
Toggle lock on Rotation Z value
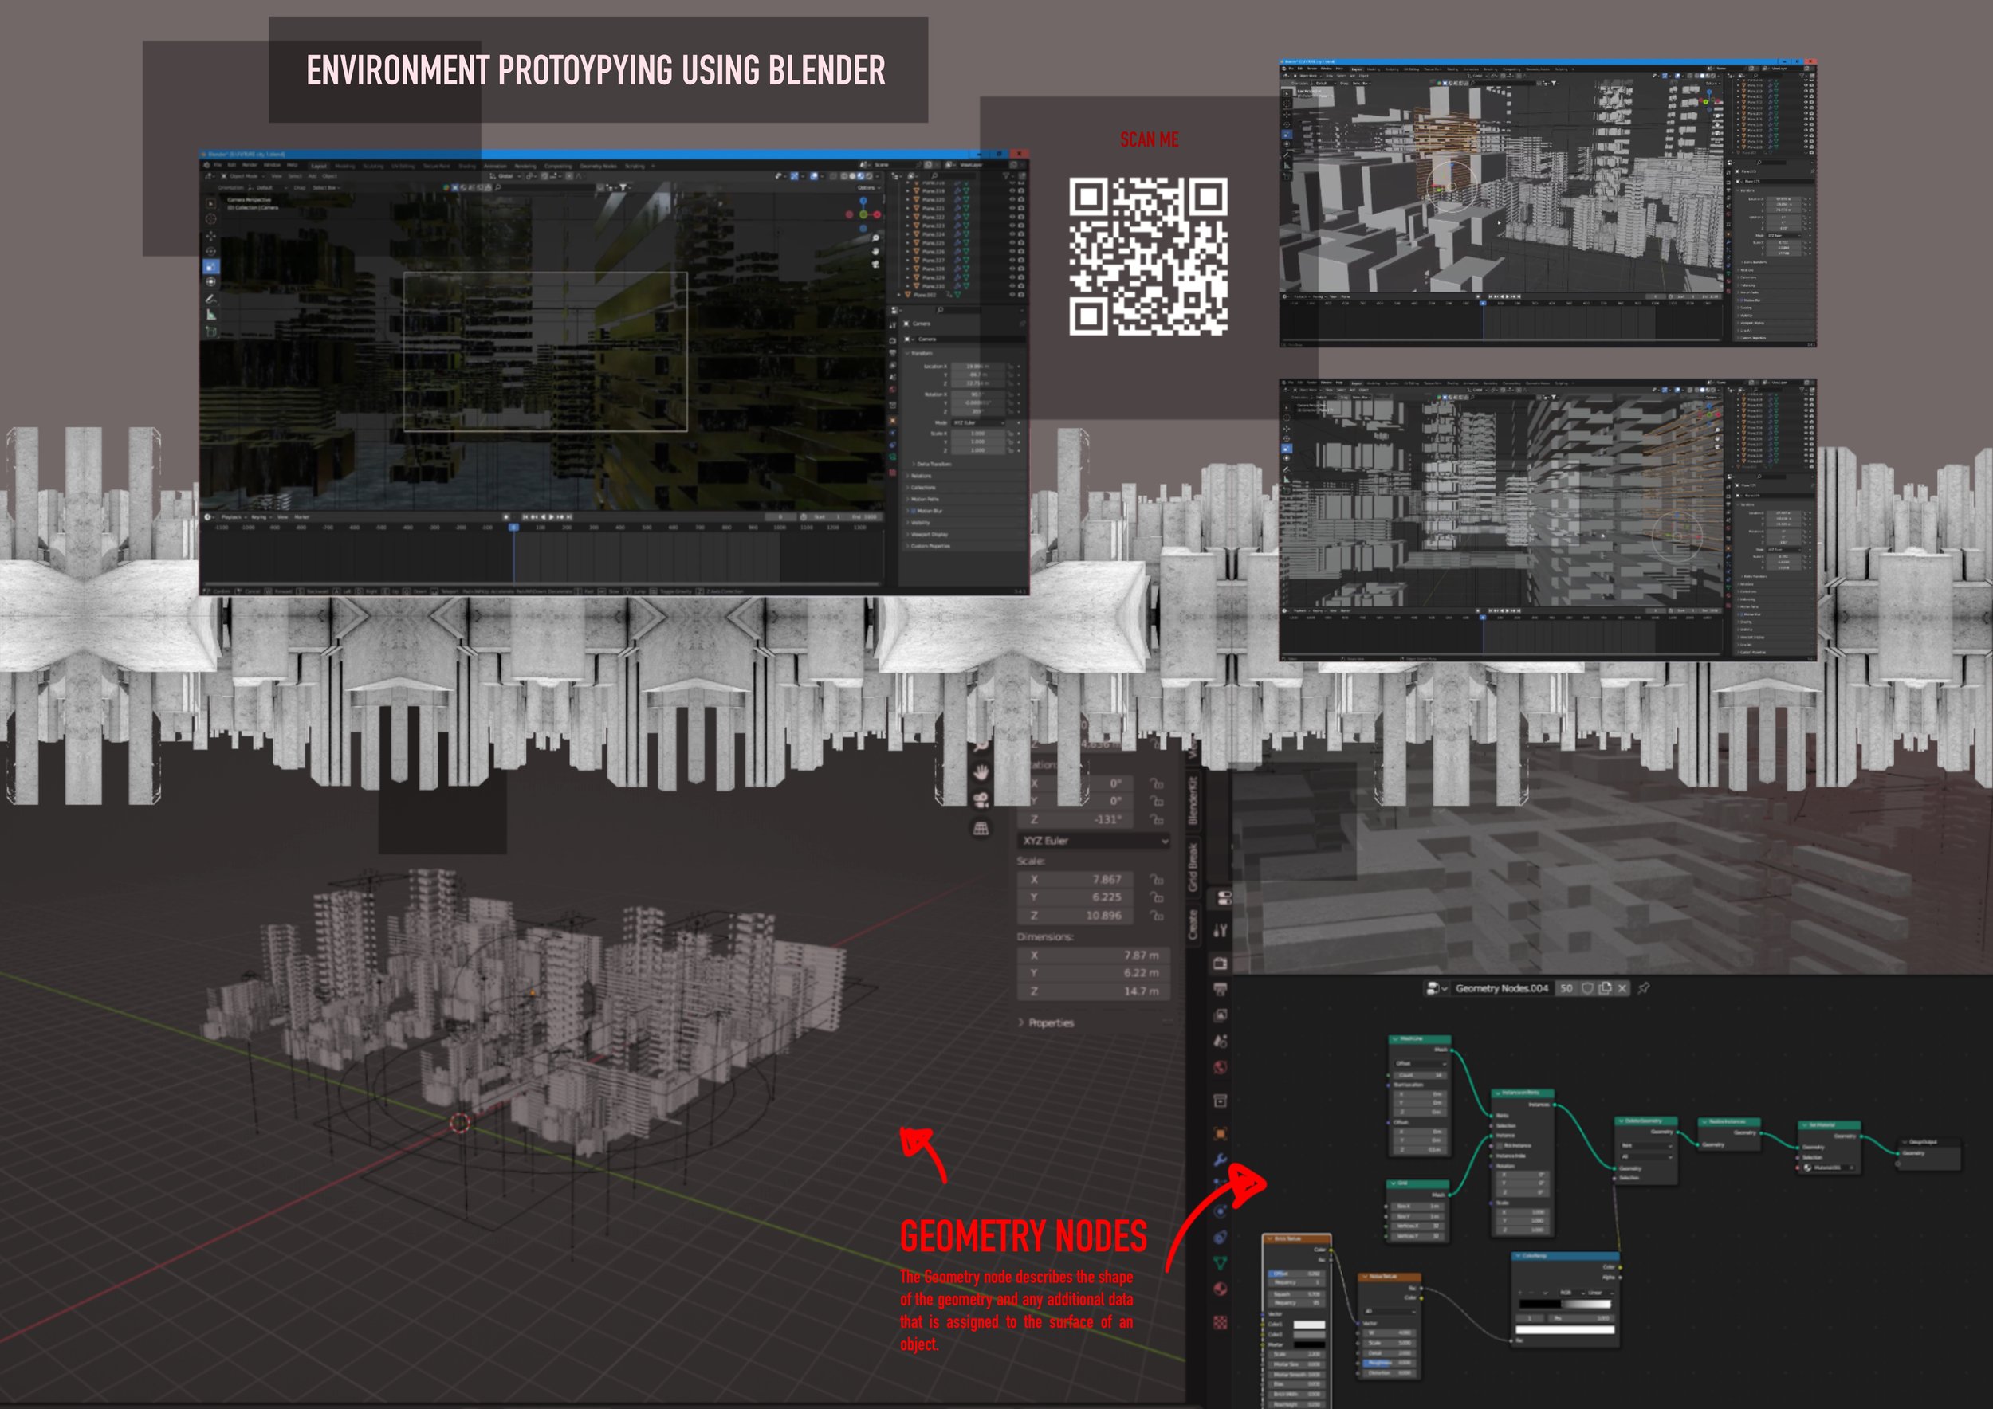(x=1156, y=819)
